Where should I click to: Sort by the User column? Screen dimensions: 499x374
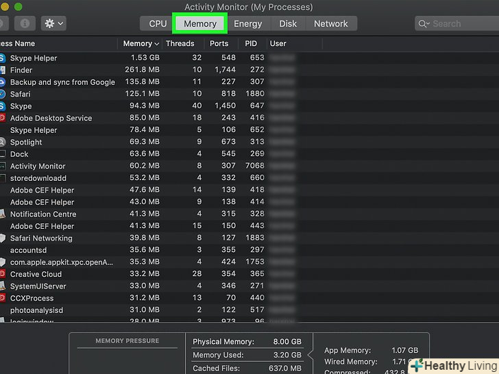(x=278, y=44)
